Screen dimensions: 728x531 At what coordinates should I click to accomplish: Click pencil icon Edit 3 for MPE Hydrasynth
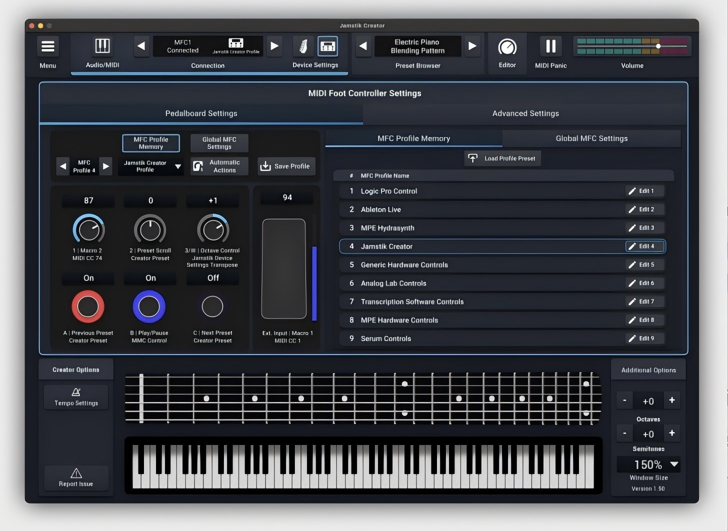(632, 228)
